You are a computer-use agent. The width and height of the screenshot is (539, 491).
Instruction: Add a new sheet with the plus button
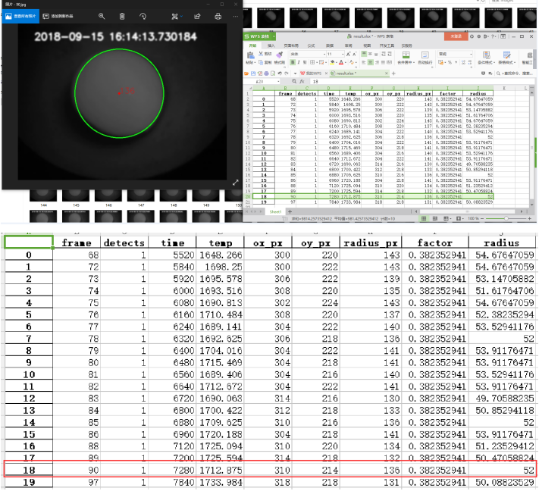click(x=290, y=211)
